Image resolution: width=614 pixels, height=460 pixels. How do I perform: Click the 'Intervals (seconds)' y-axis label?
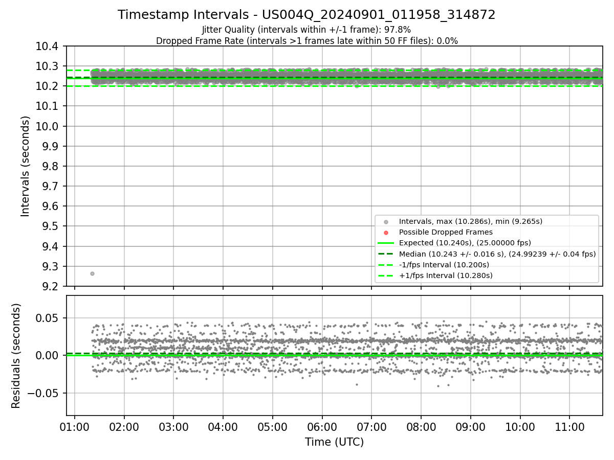(25, 166)
